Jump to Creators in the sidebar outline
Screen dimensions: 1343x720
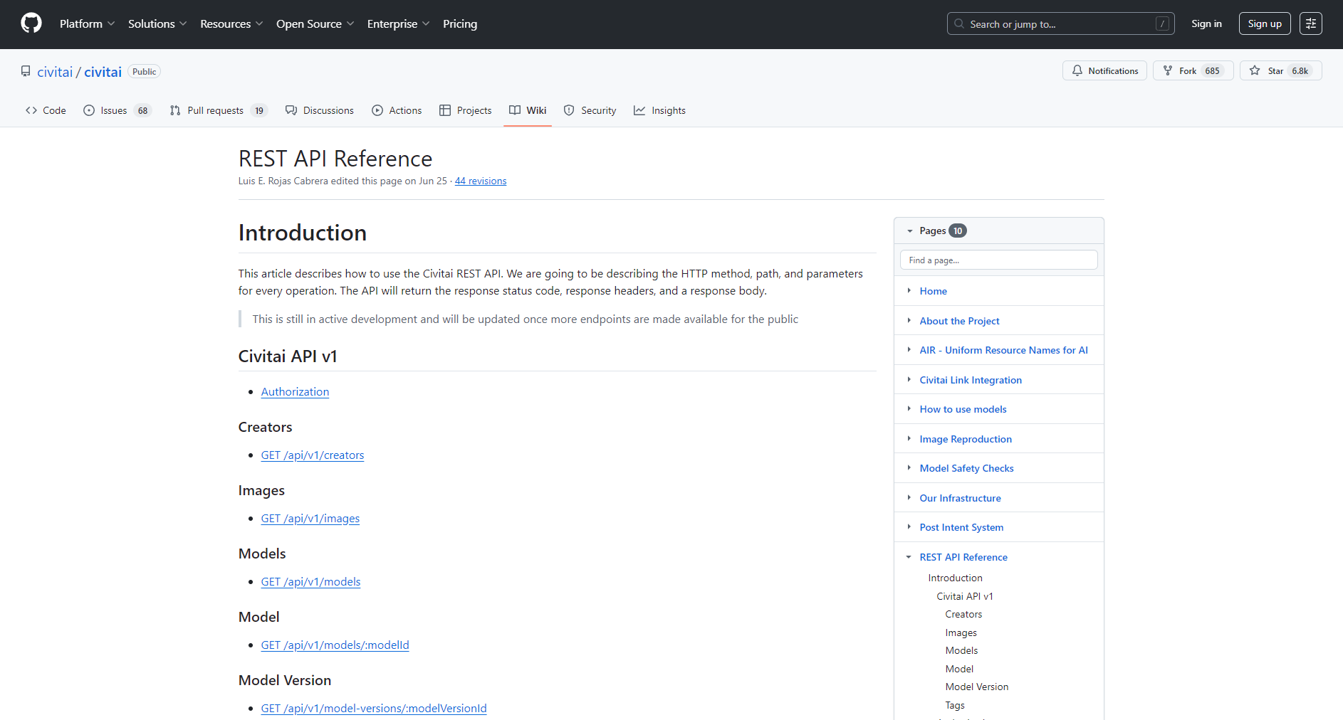coord(963,614)
